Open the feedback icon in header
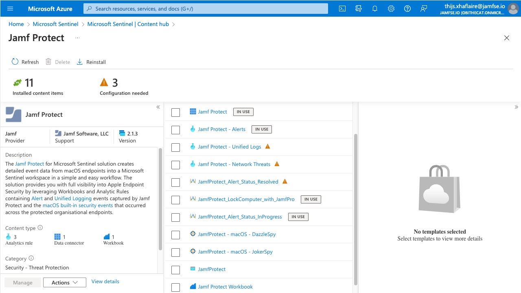The height and width of the screenshot is (293, 521). (x=424, y=9)
